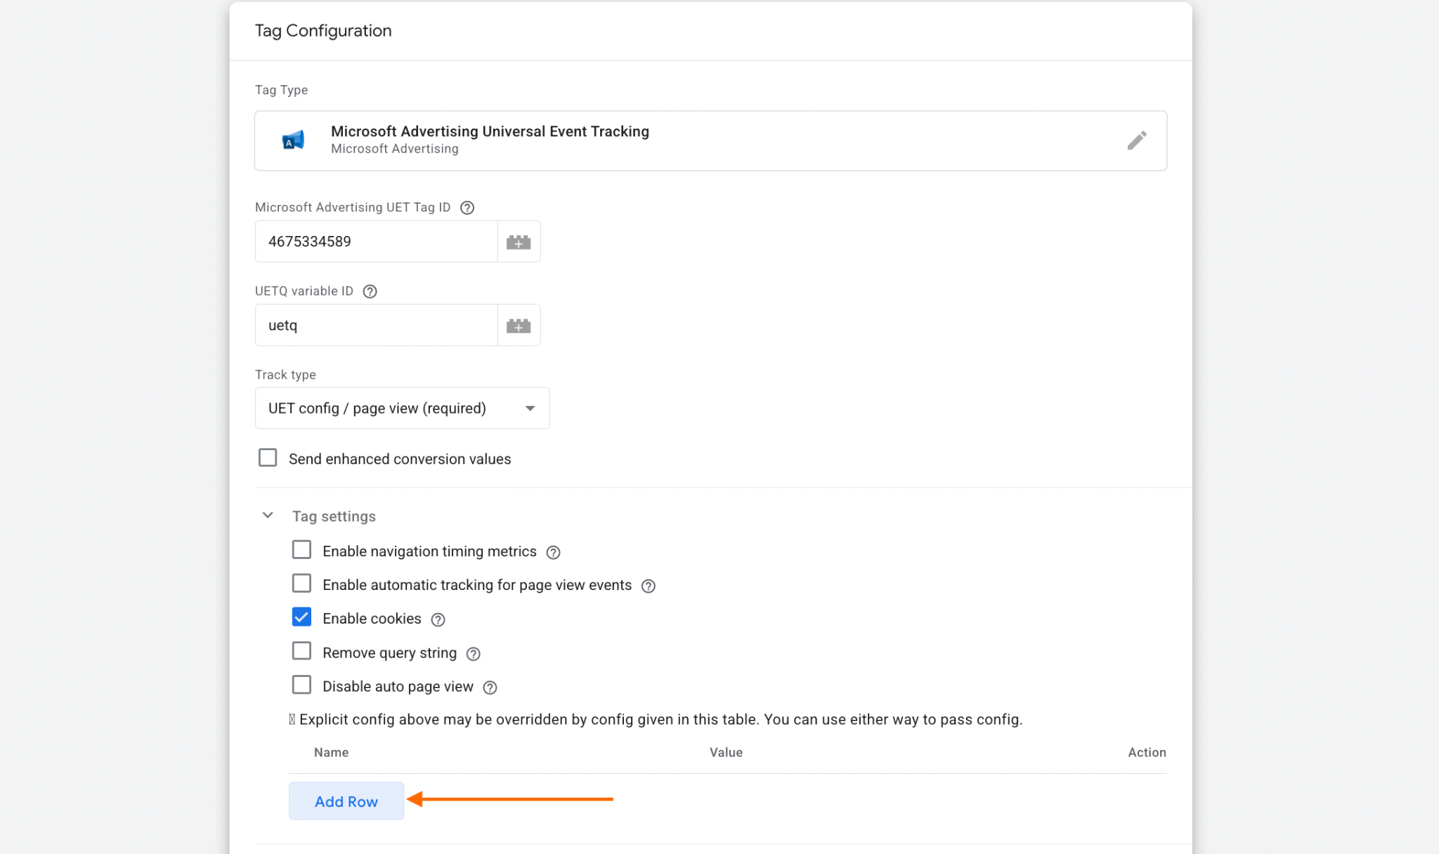Viewport: 1439px width, 854px height.
Task: Show help for Microsoft Advertising UET Tag ID
Action: [x=467, y=208]
